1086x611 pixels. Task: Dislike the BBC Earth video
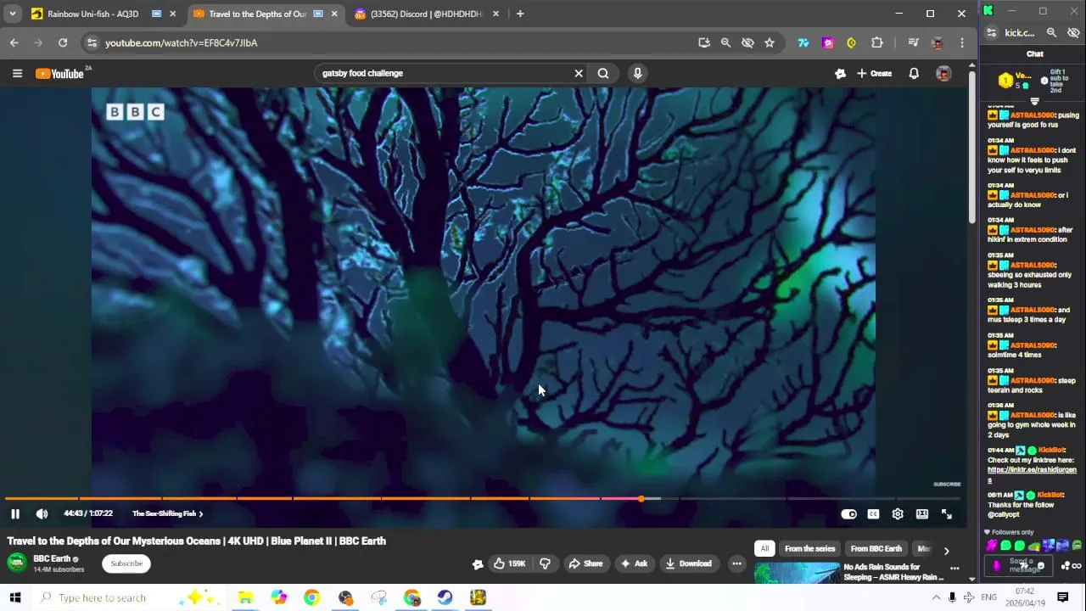546,563
